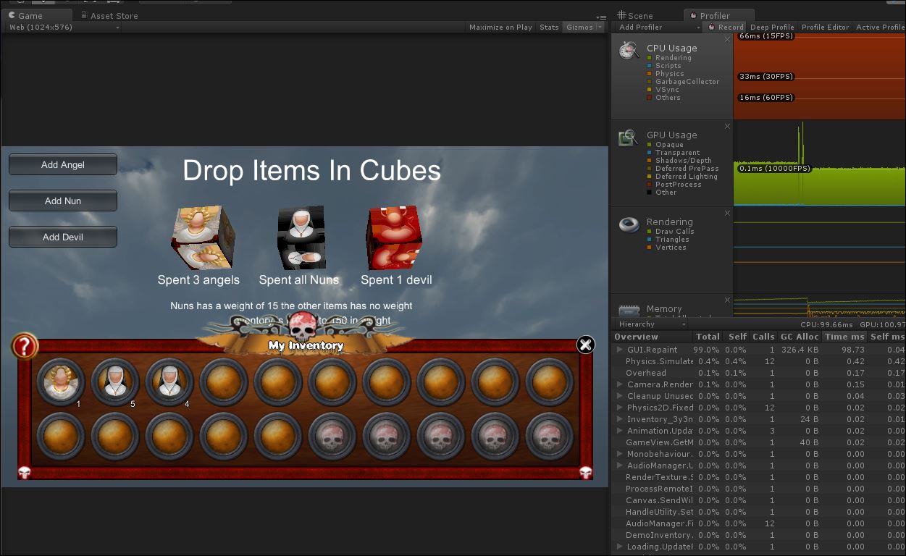Switch to the Game tab

[36, 15]
